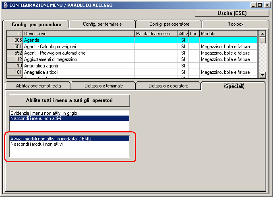Screen dimensions: 273x197
Task: Click Log cell of Agenti - Calcolo provvigioni
Action: click(194, 47)
